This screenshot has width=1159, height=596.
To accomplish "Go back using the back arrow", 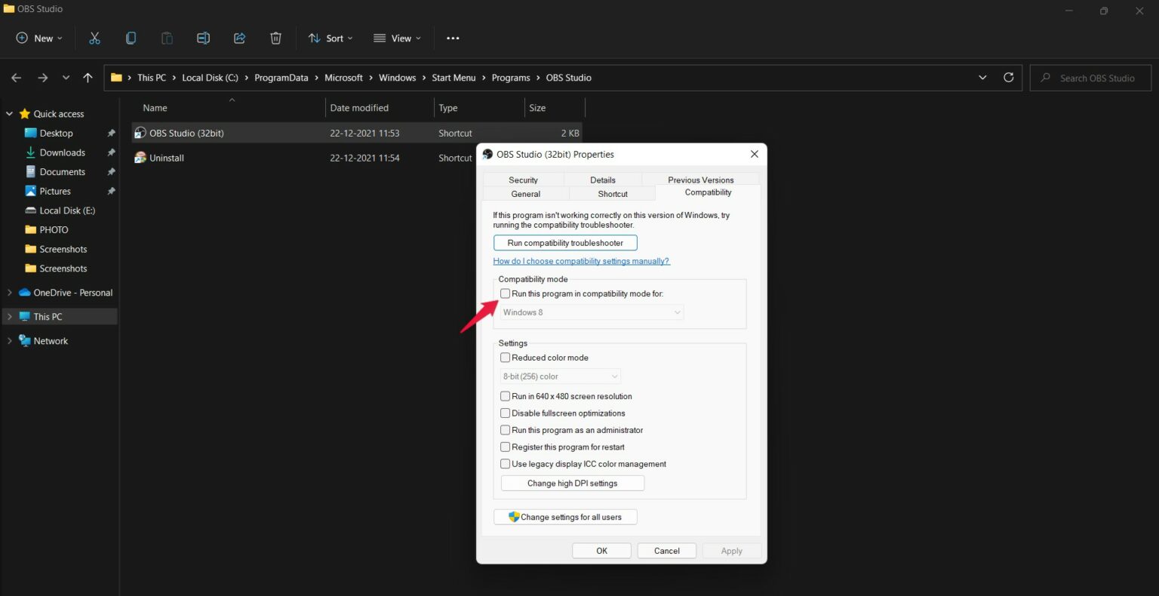I will (16, 77).
